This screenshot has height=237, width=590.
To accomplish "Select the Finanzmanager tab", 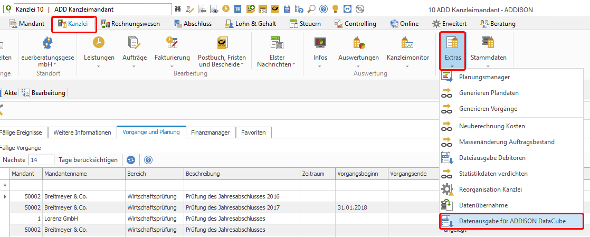I will (211, 132).
